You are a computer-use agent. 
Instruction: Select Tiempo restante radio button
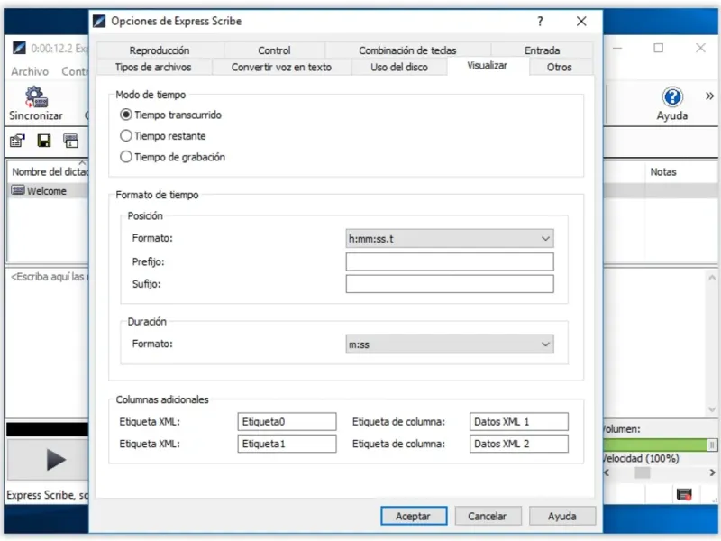click(x=125, y=136)
